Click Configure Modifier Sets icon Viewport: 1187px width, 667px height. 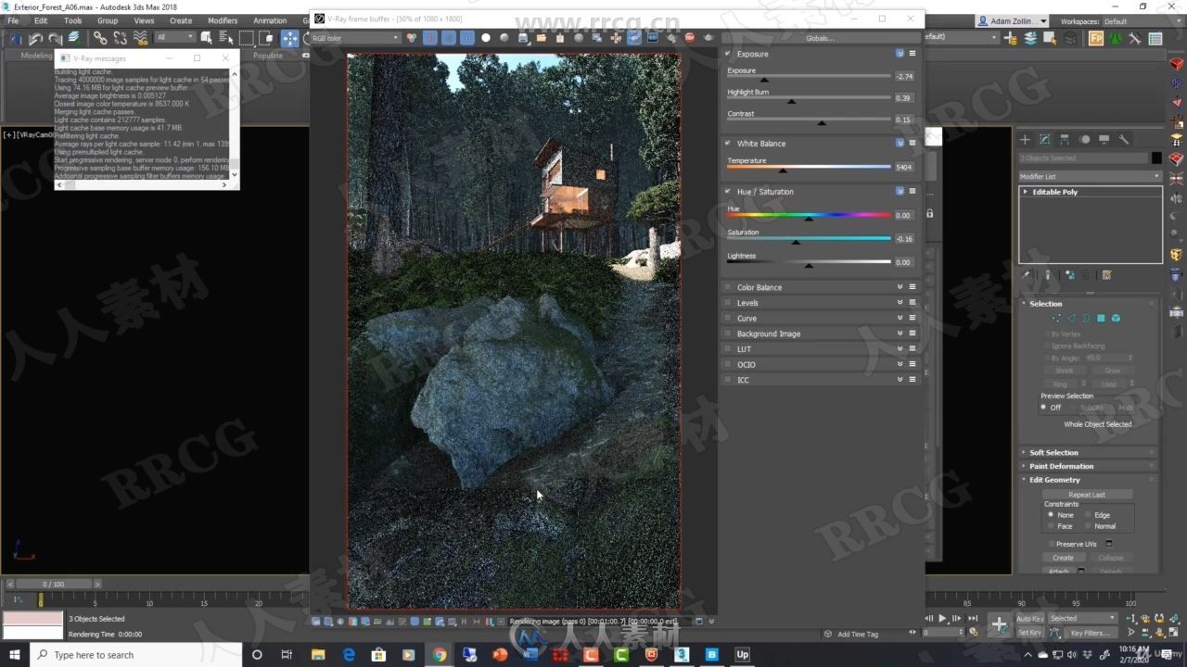click(x=1106, y=275)
